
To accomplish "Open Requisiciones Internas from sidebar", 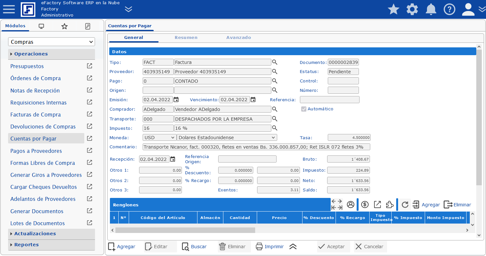I will [39, 103].
